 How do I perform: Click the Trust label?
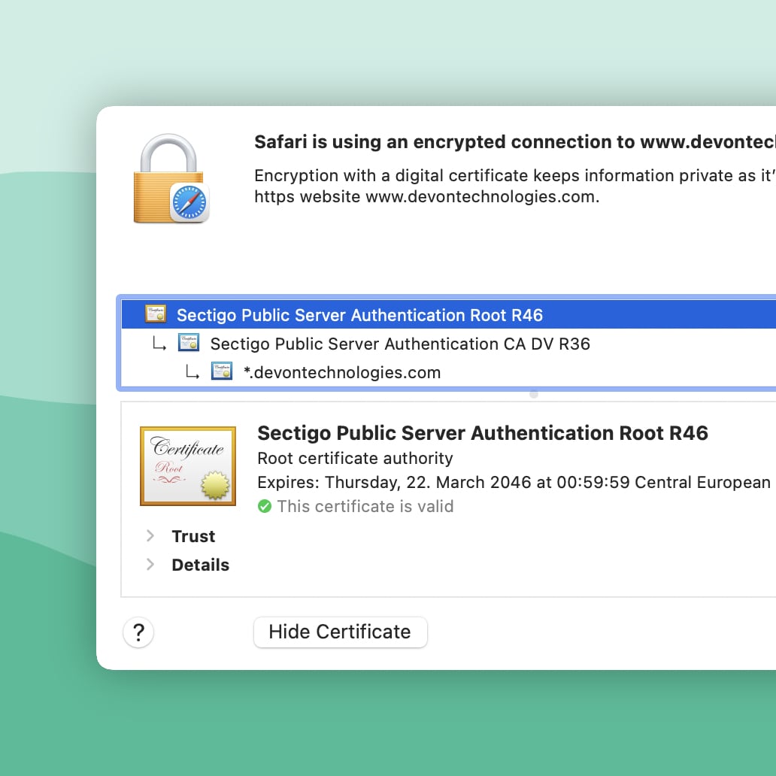pos(193,536)
